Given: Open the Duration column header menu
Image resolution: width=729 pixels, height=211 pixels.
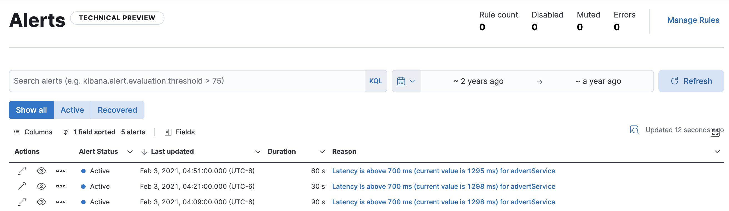Looking at the screenshot, I should pos(322,152).
